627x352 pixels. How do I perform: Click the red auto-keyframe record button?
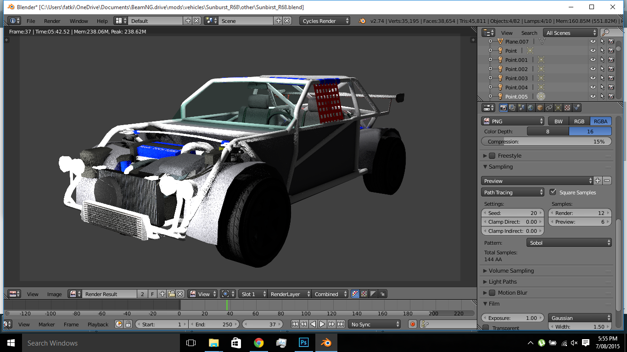click(x=412, y=324)
